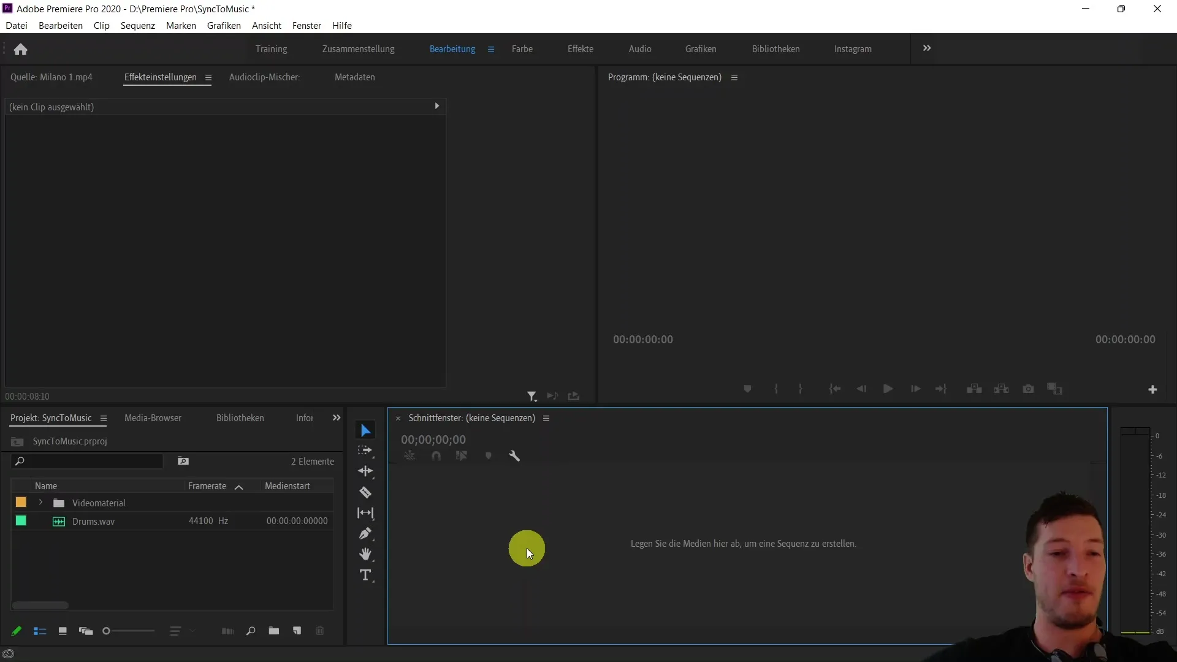
Task: Click Add Marker in the timeline panel
Action: click(489, 455)
